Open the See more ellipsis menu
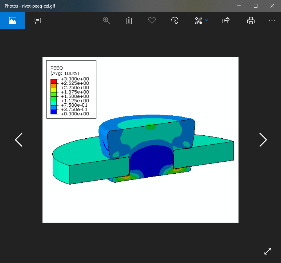Screen dimensions: 281x263 (x=272, y=21)
